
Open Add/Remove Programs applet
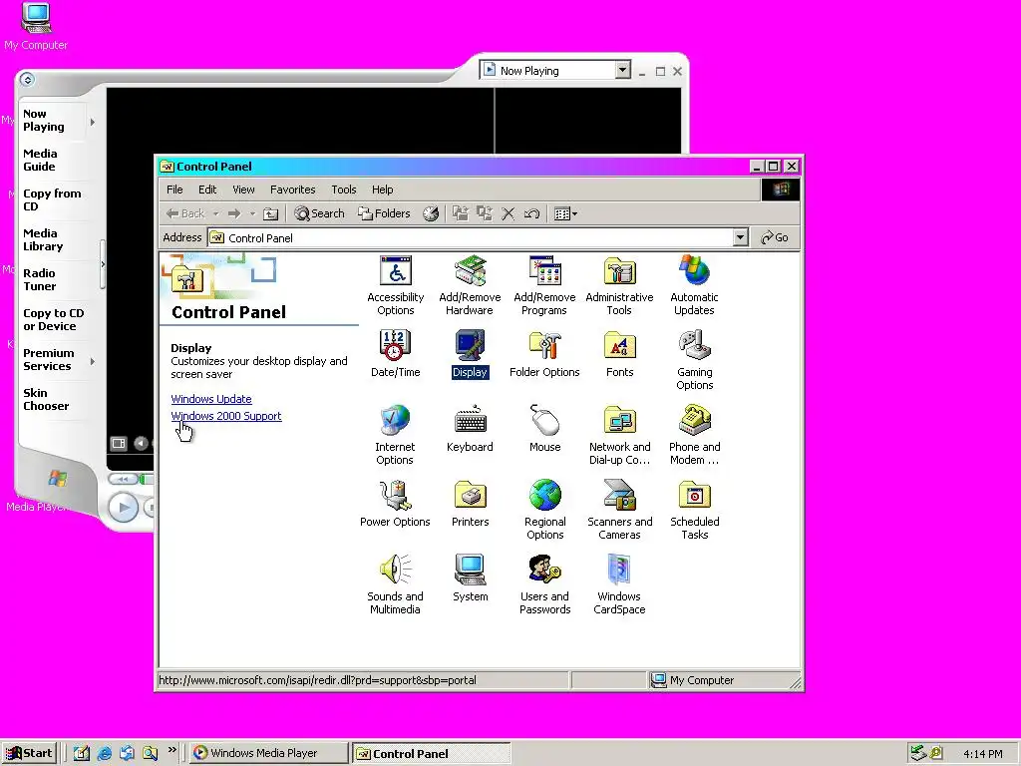[544, 285]
